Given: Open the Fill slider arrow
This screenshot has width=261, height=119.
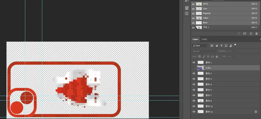Looking at the screenshot, I should coord(234,57).
